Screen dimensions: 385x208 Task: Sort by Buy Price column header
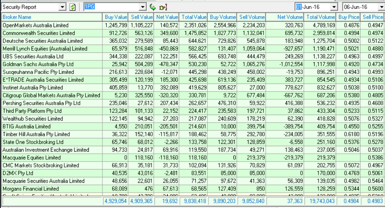(348, 17)
